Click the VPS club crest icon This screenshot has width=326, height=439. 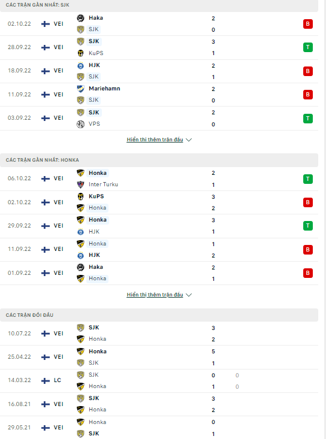click(80, 124)
